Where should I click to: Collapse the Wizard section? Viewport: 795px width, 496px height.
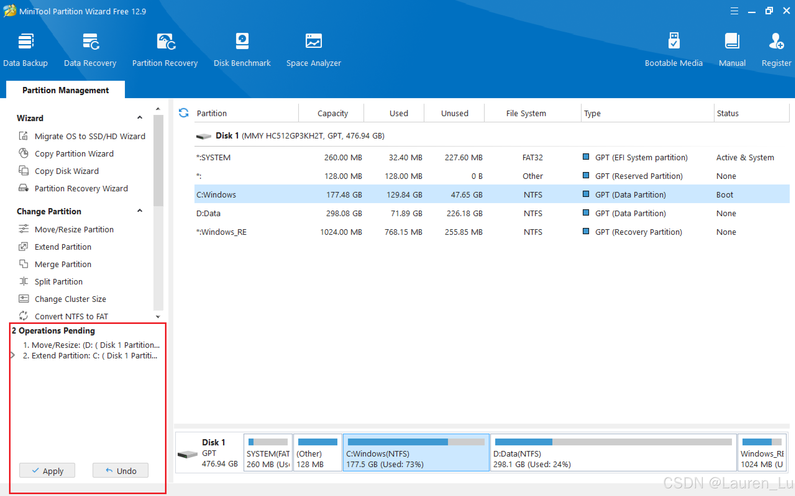pos(140,118)
